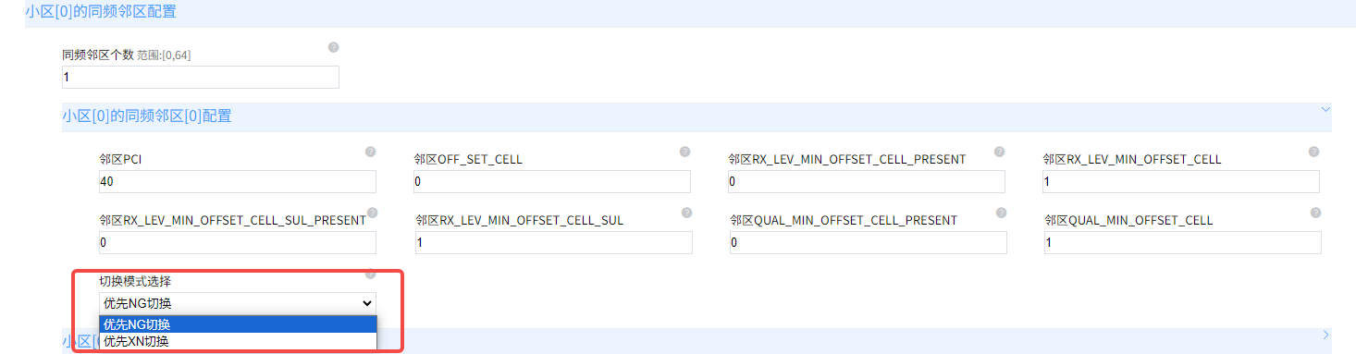Collapse the 小区[0]的同频邻区[0]配置 section
Image resolution: width=1356 pixels, height=354 pixels.
click(x=1325, y=109)
